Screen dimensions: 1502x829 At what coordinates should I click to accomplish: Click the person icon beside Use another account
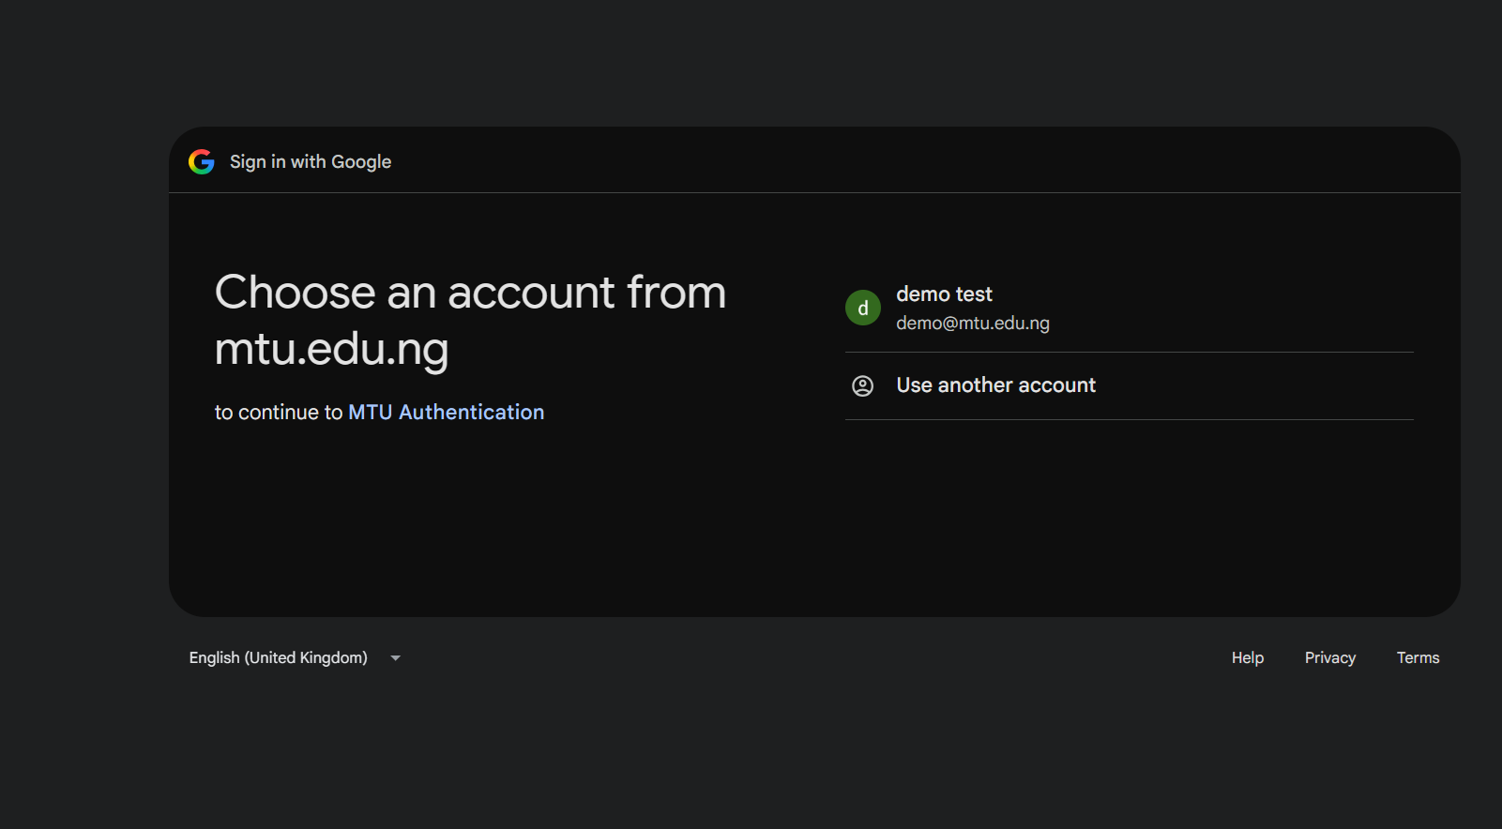[862, 385]
